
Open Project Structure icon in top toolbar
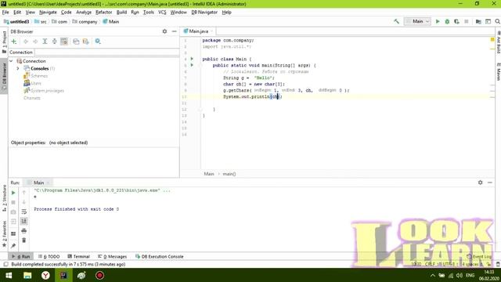(478, 21)
